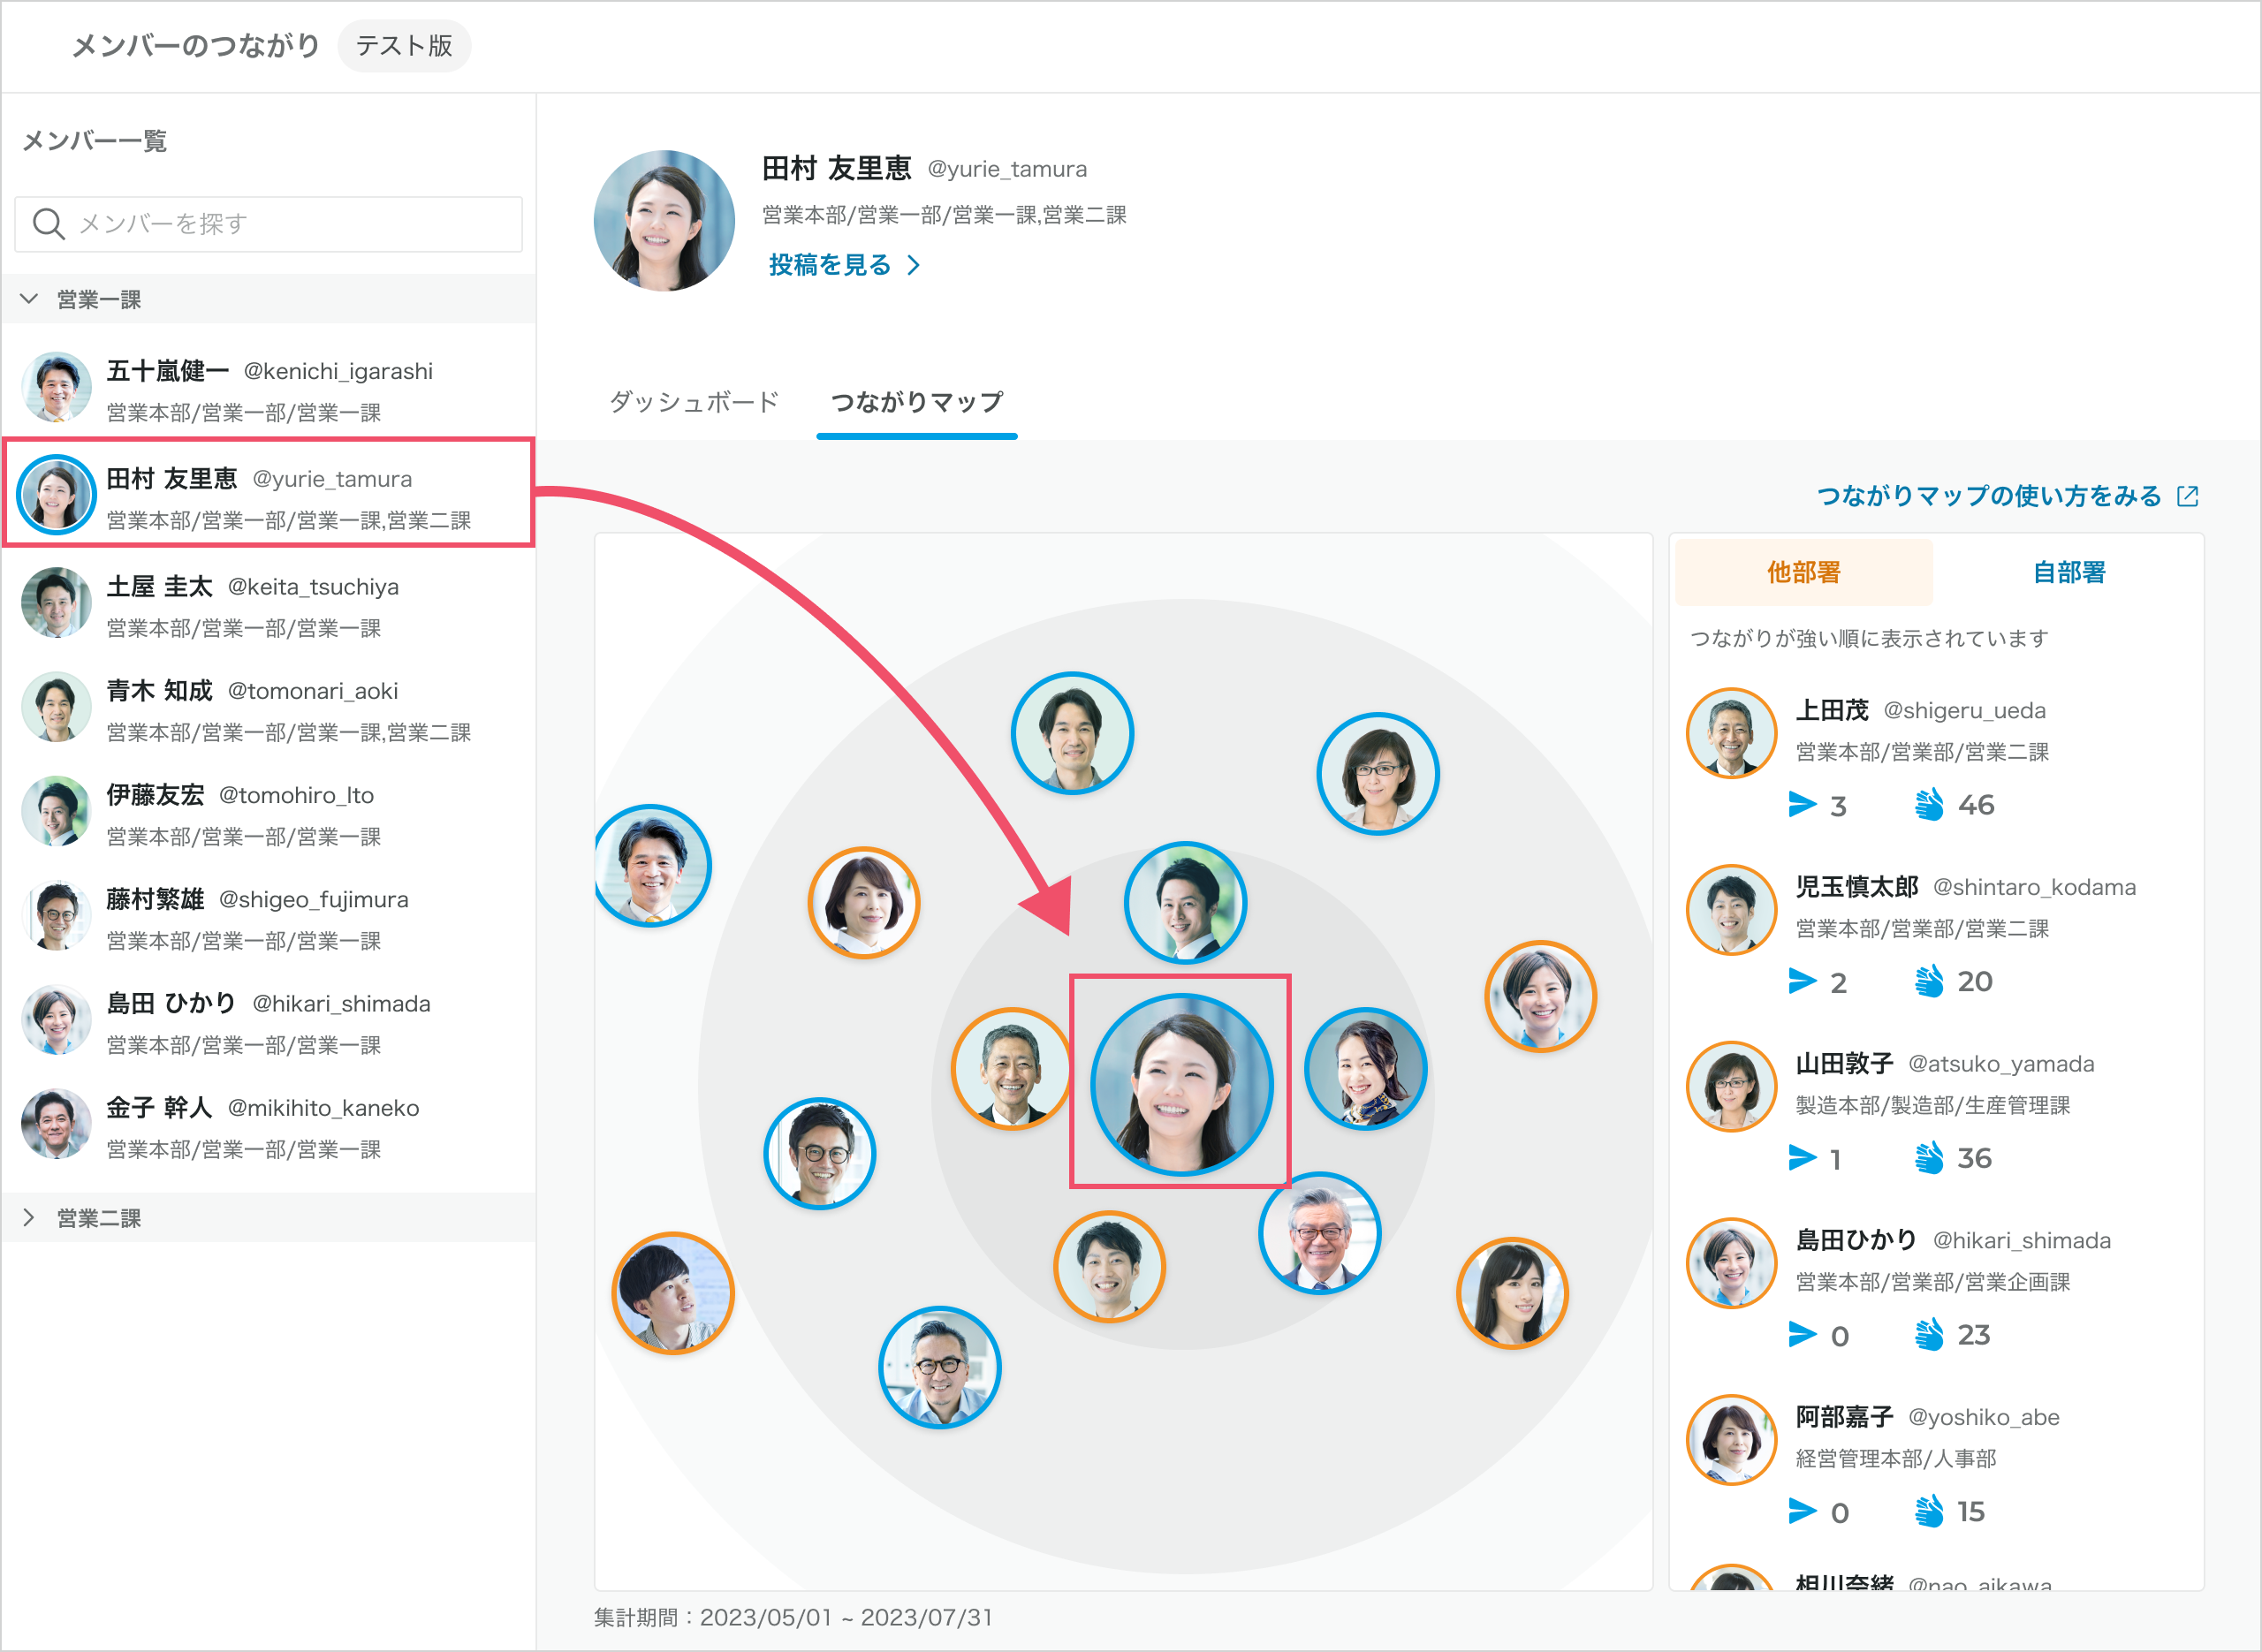The height and width of the screenshot is (1652, 2262).
Task: Click the send arrow icon for 島田ひかり
Action: click(1802, 1334)
